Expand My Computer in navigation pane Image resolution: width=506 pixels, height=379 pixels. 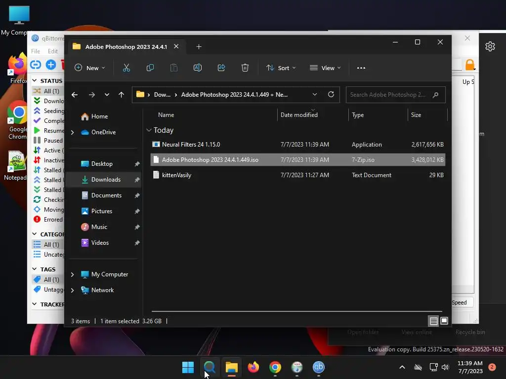pyautogui.click(x=72, y=274)
